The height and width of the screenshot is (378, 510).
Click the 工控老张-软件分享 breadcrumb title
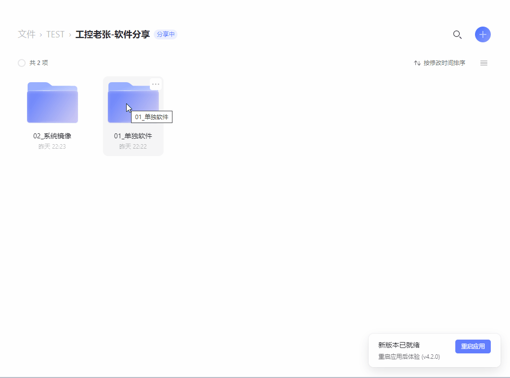(x=112, y=34)
